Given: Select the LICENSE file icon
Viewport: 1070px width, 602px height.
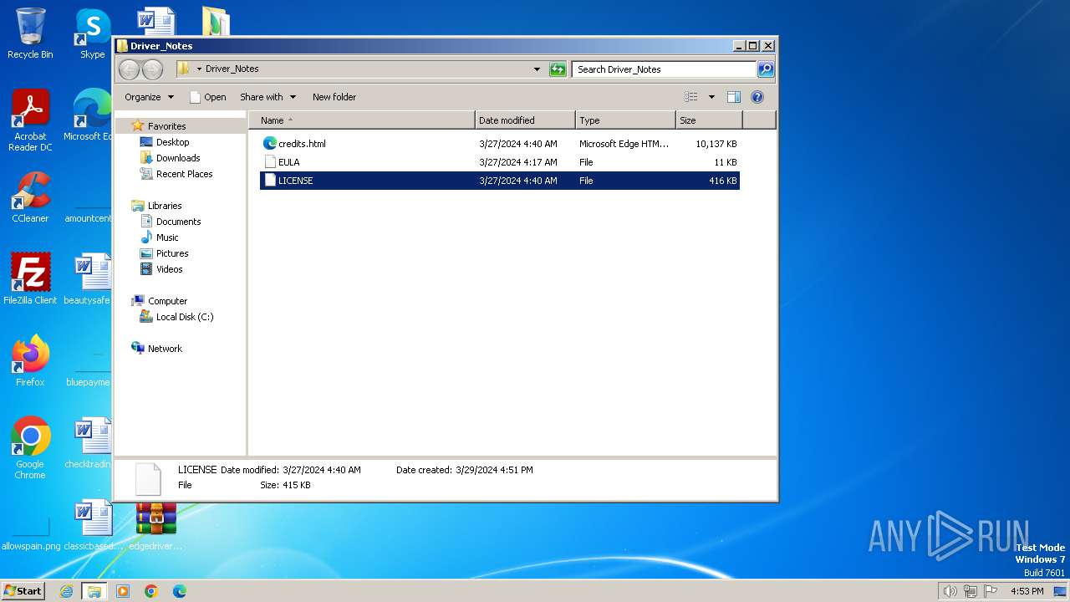Looking at the screenshot, I should point(270,180).
